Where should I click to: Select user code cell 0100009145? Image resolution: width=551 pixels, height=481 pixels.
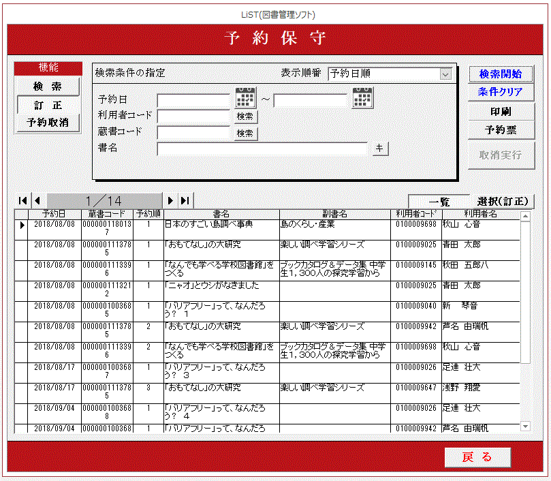(416, 270)
